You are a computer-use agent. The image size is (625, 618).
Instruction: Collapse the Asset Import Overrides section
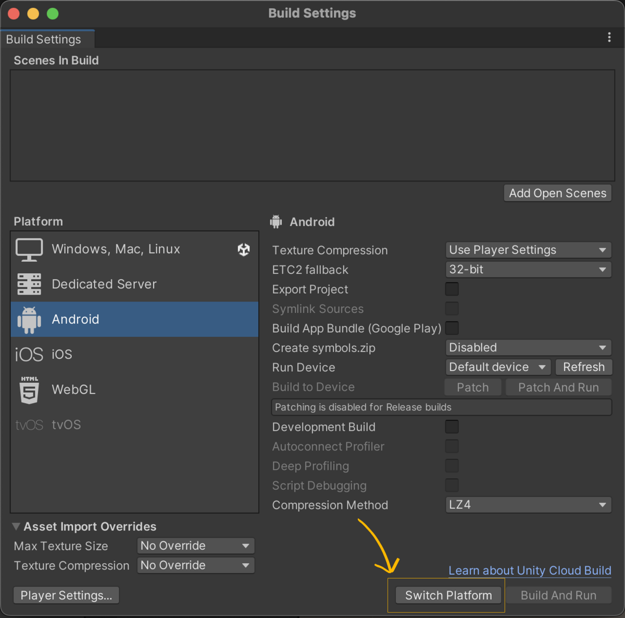click(17, 527)
